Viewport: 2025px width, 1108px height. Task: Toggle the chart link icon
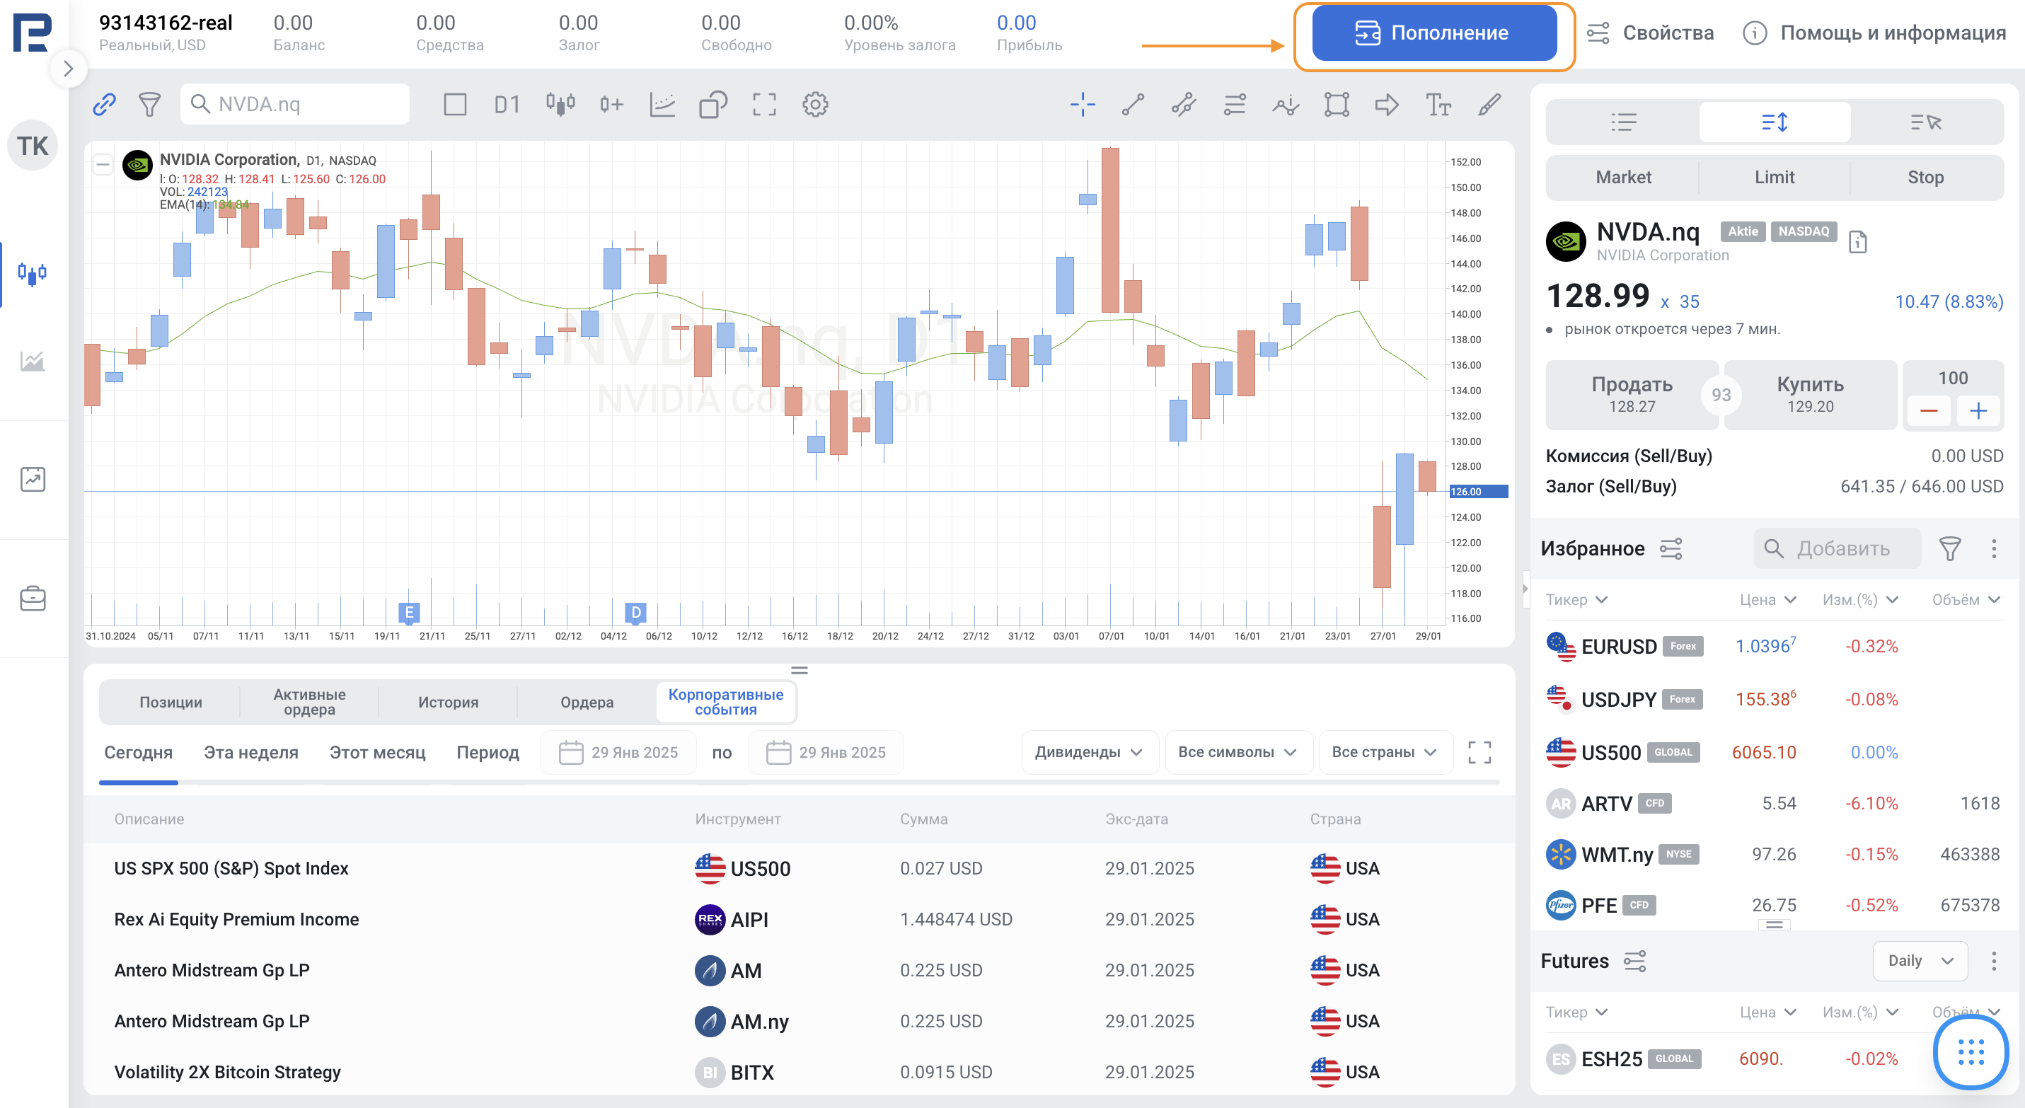[105, 105]
